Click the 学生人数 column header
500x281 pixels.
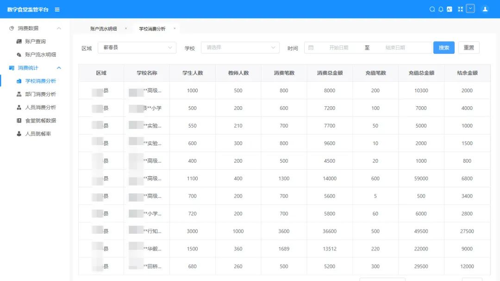tap(193, 73)
